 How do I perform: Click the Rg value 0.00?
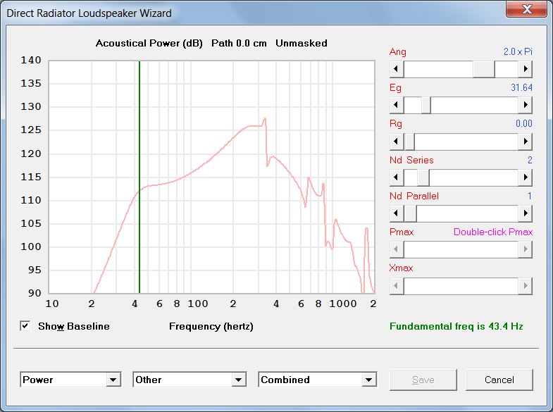click(523, 123)
